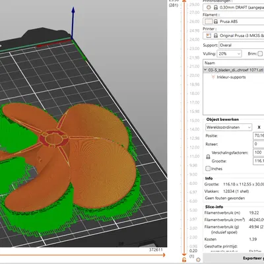Select the Inkleur-supports tree item

pos(231,77)
